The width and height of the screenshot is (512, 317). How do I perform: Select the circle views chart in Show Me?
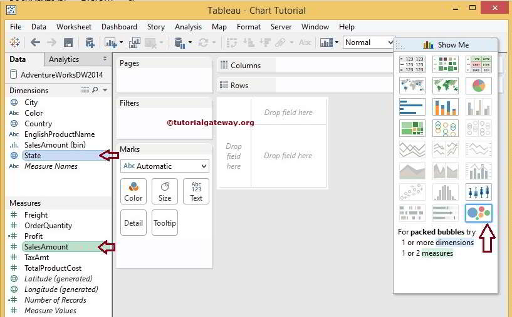446,128
